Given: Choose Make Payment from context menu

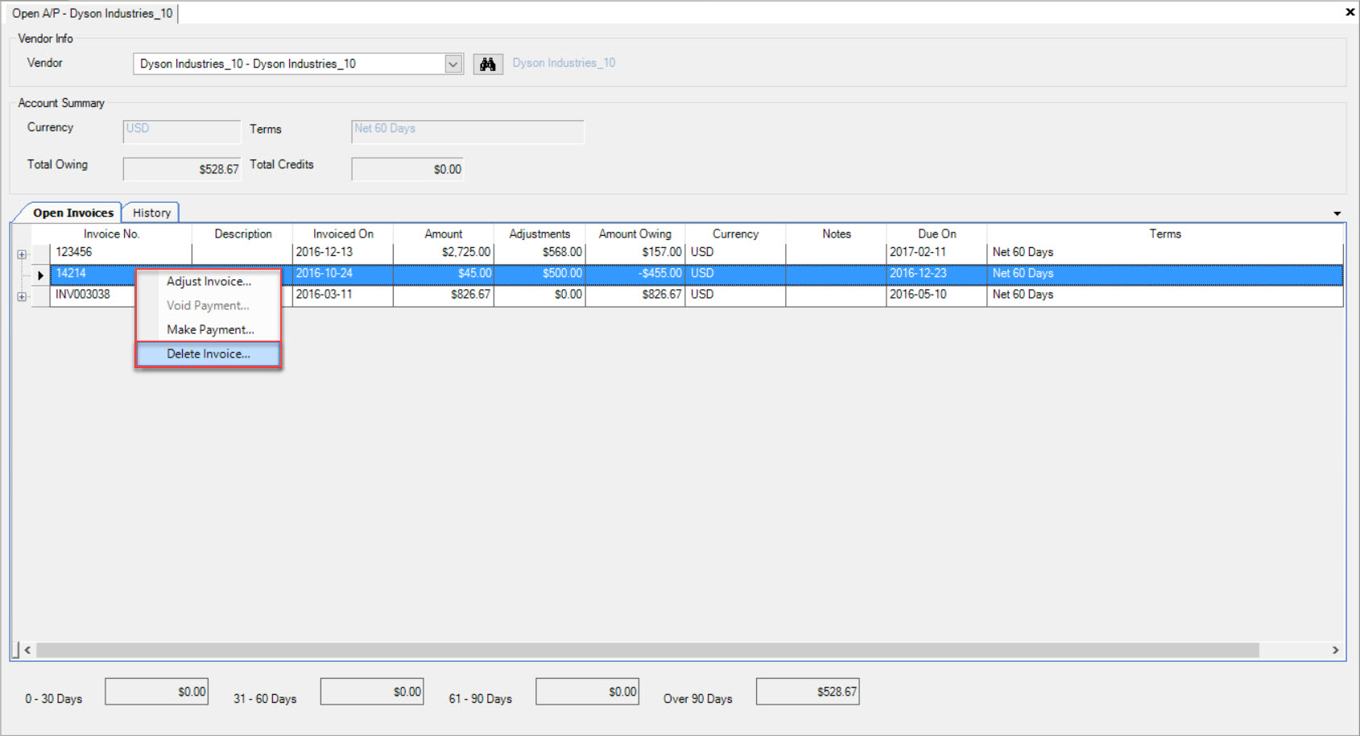Looking at the screenshot, I should pos(209,329).
